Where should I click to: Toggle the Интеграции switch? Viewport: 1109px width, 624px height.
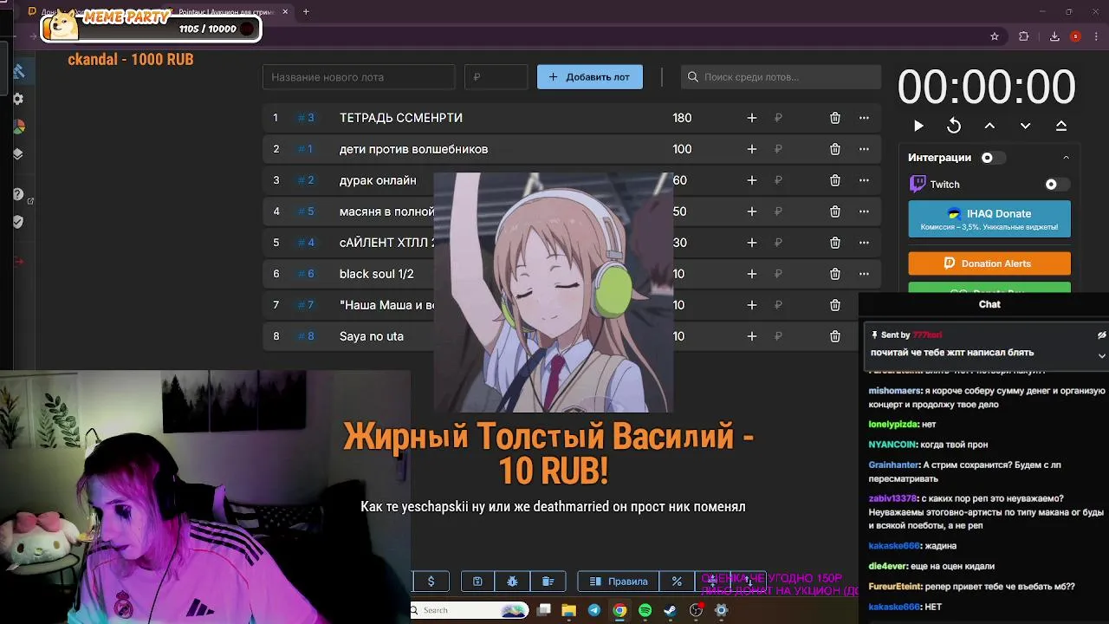992,158
